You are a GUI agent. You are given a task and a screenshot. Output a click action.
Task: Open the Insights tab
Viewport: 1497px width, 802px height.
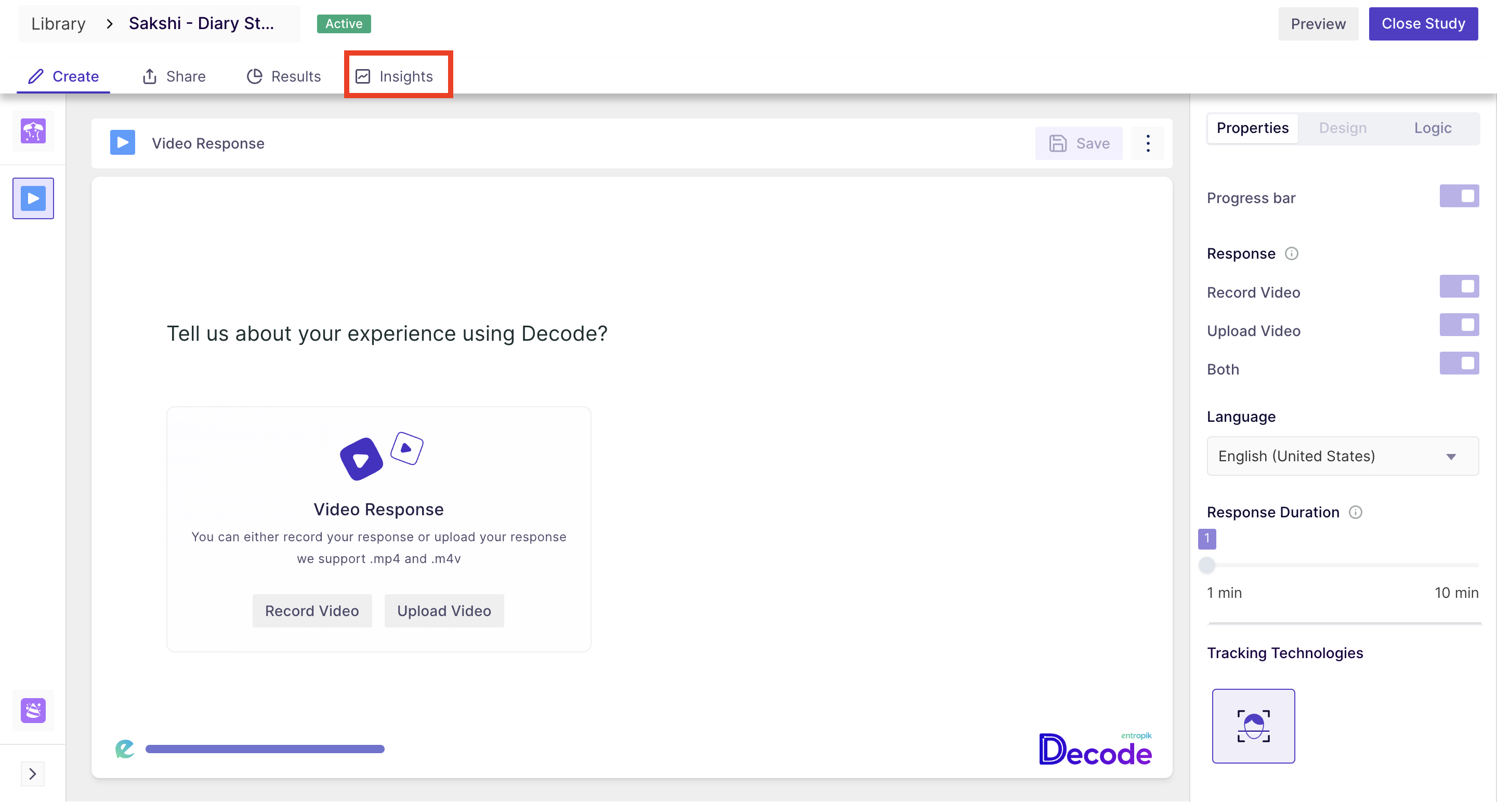click(398, 76)
